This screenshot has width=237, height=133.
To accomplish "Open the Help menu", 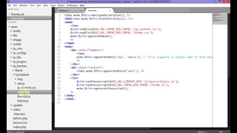I will tap(82, 5).
